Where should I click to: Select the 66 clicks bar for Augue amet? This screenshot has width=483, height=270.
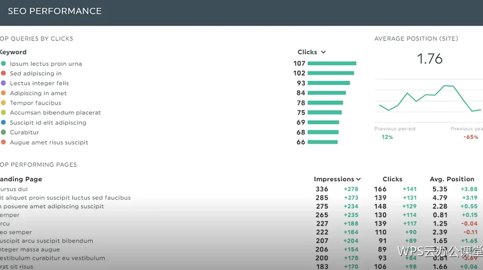point(323,142)
